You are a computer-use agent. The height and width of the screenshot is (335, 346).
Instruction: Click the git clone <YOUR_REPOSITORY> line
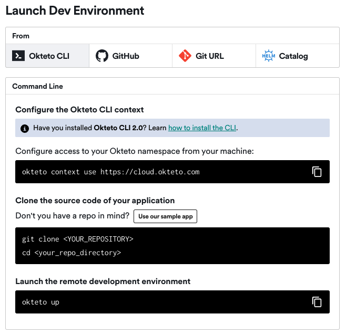pos(78,239)
